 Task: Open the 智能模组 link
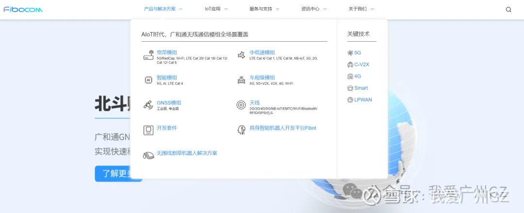click(167, 78)
